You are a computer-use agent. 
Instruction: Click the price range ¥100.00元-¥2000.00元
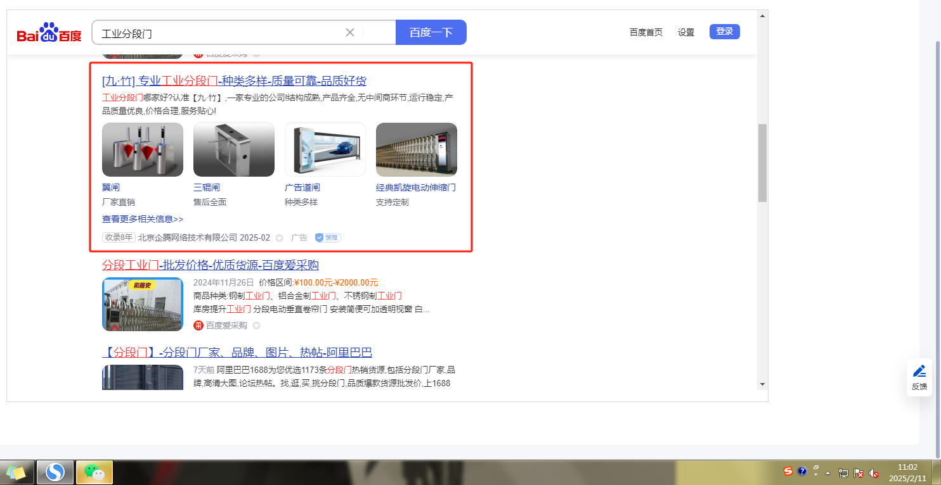point(336,282)
